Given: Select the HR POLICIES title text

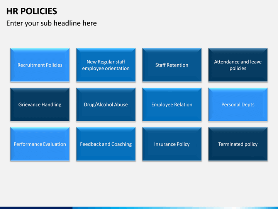Looking at the screenshot, I should click(32, 11).
